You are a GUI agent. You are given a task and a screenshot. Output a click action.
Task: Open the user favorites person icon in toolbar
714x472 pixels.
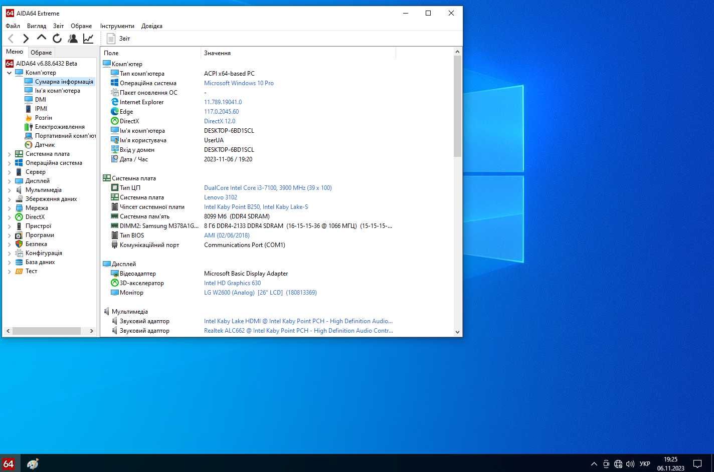pos(73,39)
